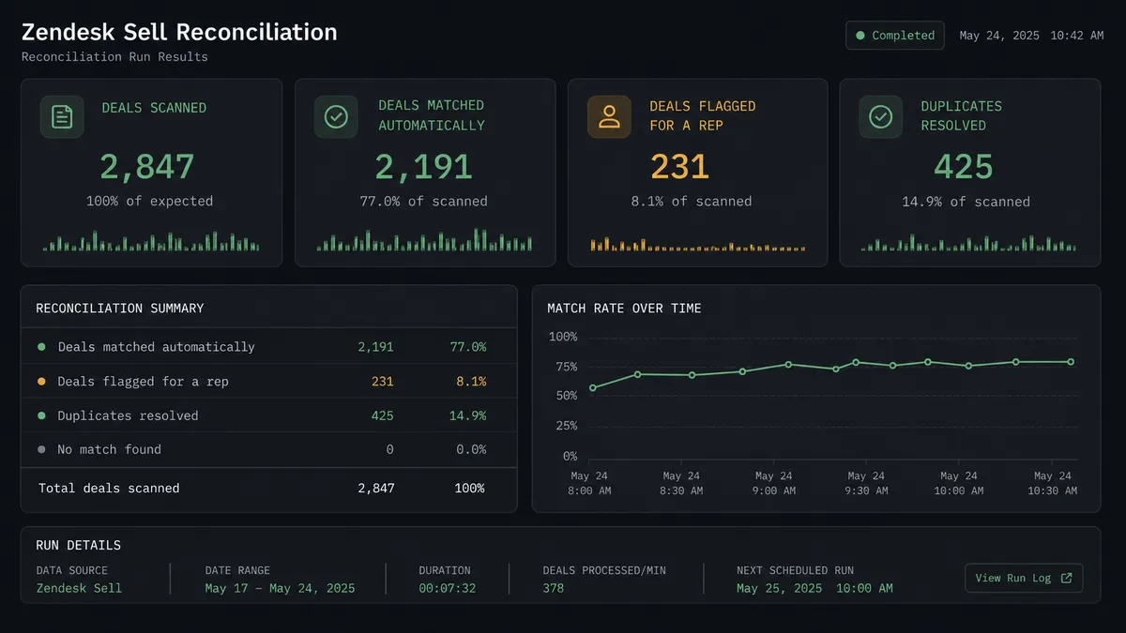This screenshot has width=1126, height=633.
Task: Click the Completed status badge
Action: pos(894,36)
